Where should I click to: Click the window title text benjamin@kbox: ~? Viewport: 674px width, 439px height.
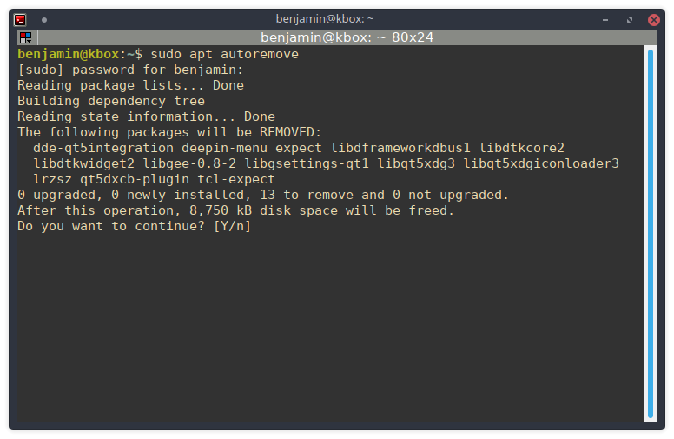pos(325,19)
